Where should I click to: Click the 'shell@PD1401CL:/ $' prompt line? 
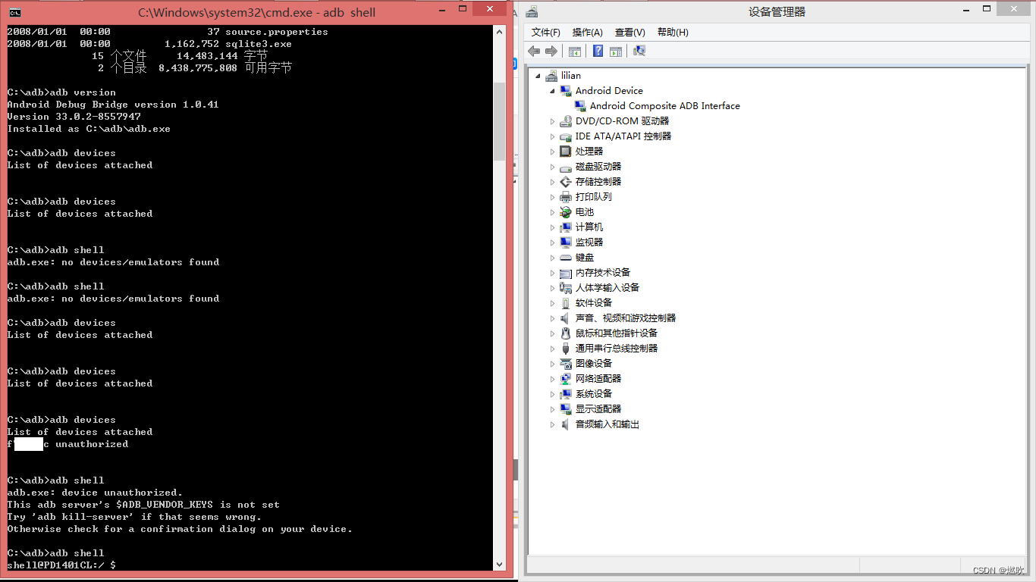(x=61, y=565)
